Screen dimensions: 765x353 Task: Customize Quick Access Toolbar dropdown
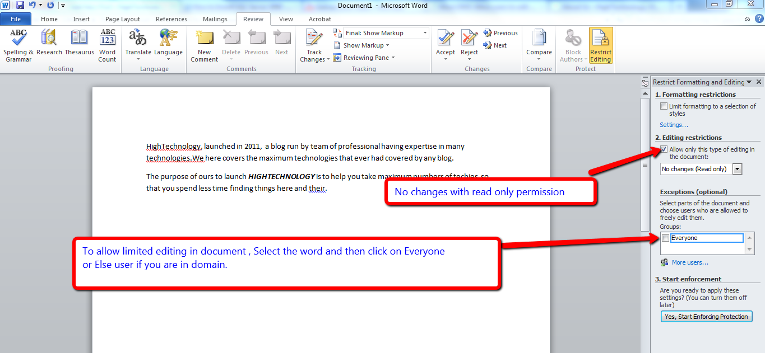pos(63,6)
